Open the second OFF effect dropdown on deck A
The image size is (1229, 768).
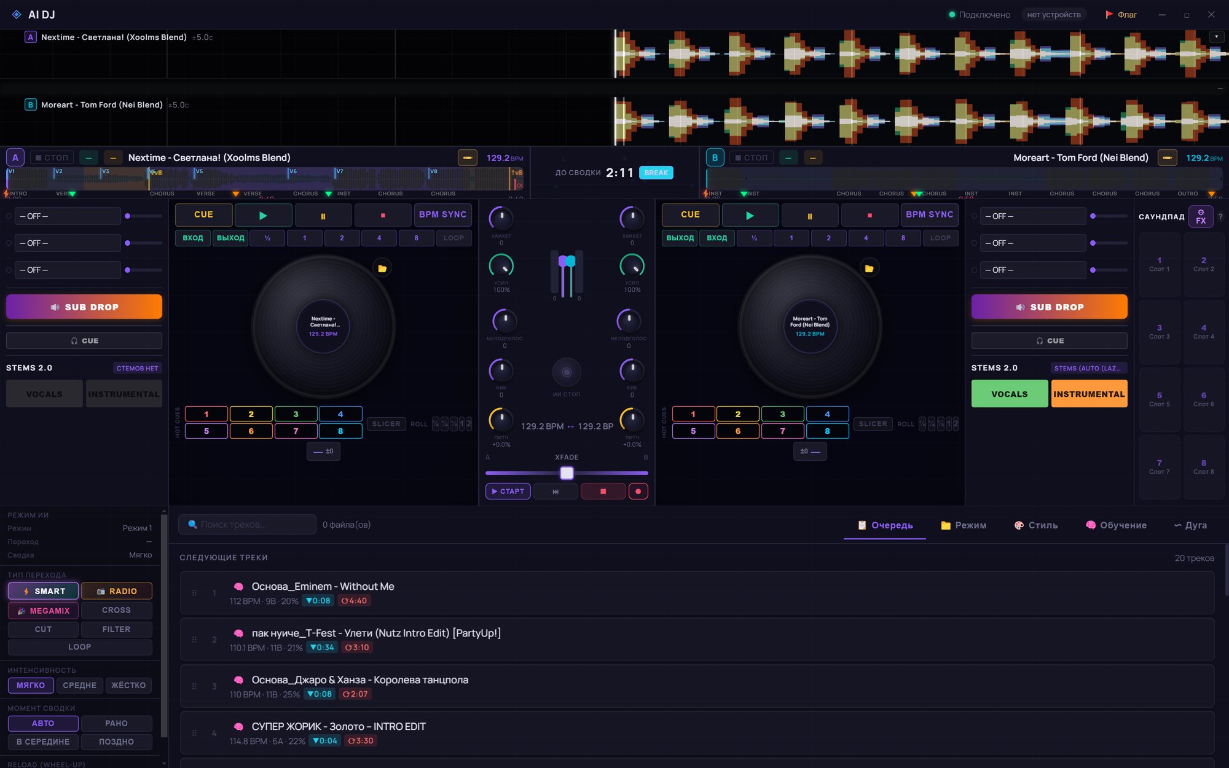tap(68, 243)
